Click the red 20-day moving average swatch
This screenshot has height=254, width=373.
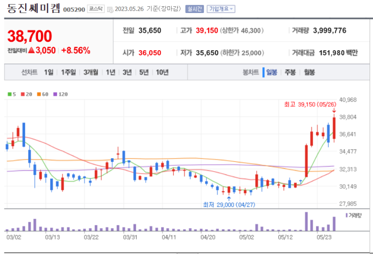(x=23, y=94)
